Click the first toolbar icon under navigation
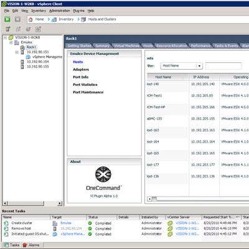The width and height of the screenshot is (249, 249). [7, 29]
